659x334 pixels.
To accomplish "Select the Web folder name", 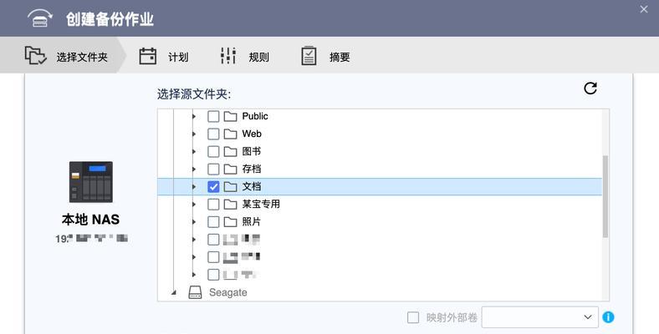I will click(252, 134).
